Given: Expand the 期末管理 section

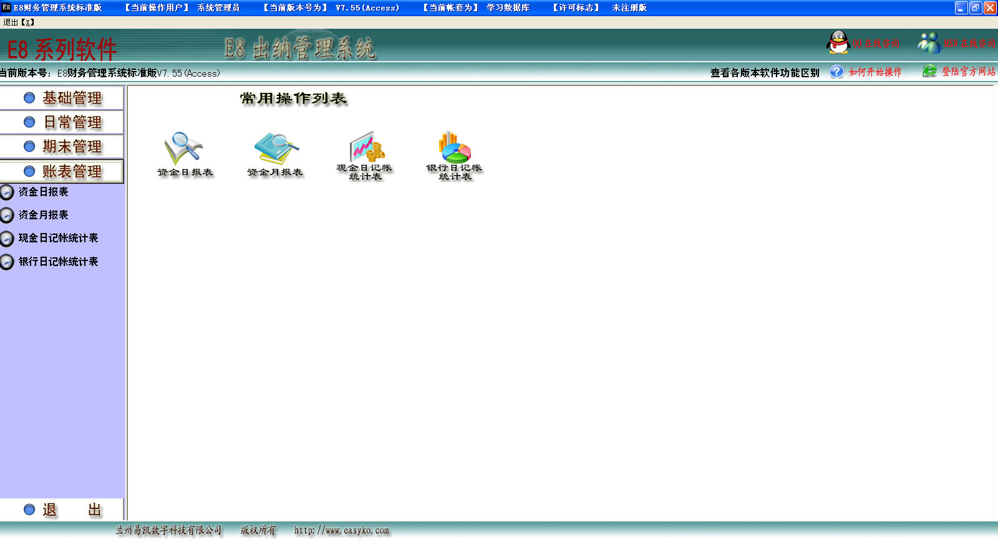Looking at the screenshot, I should 62,146.
